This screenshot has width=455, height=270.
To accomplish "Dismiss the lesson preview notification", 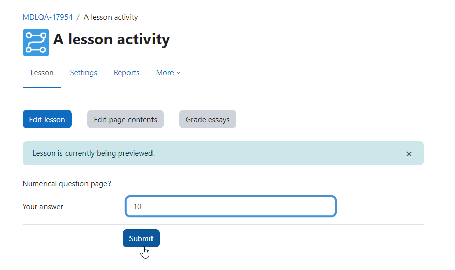I will point(409,154).
